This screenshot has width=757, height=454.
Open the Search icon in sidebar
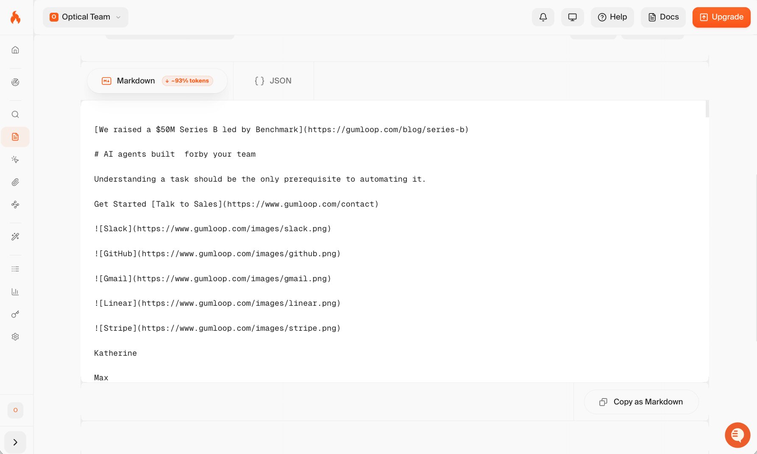(x=15, y=114)
